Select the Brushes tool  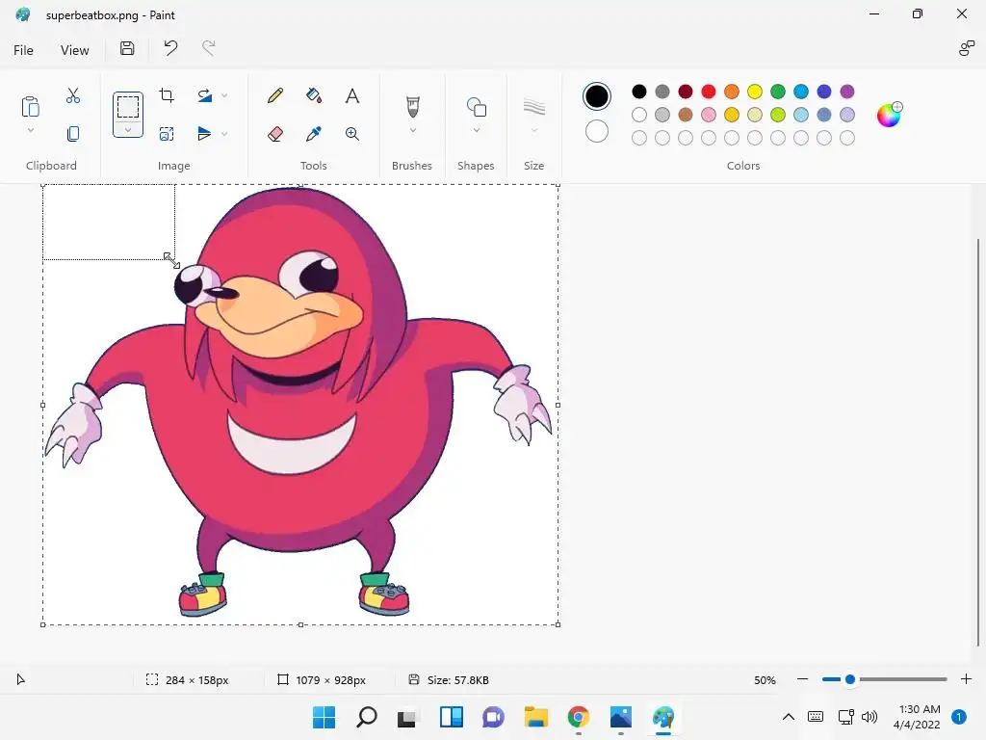coord(412,106)
